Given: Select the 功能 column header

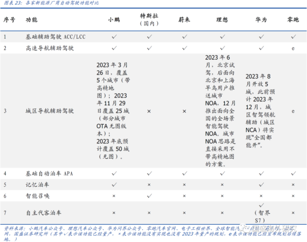Looking at the screenshot, I should pyautogui.click(x=32, y=20).
